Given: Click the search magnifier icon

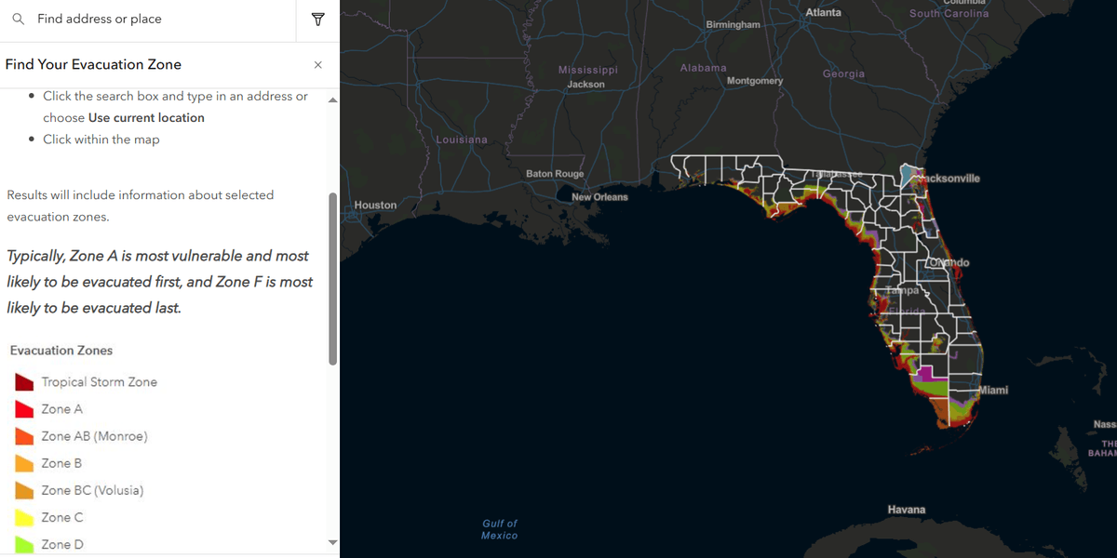Looking at the screenshot, I should (x=19, y=19).
